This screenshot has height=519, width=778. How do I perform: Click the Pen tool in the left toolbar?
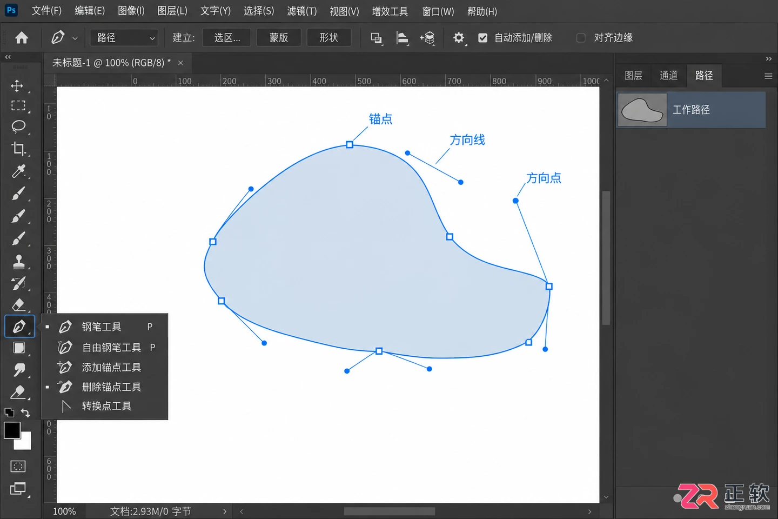click(19, 326)
